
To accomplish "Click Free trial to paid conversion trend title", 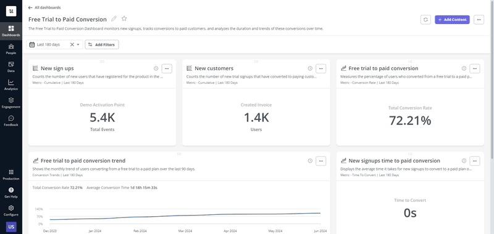I will click(x=83, y=161).
